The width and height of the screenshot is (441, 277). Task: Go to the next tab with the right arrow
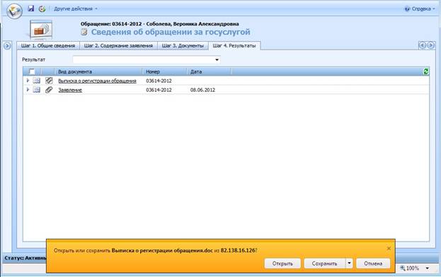[x=431, y=45]
